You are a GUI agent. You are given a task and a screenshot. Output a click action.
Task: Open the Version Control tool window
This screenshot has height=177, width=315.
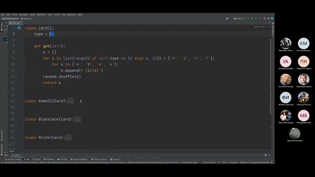(13, 159)
